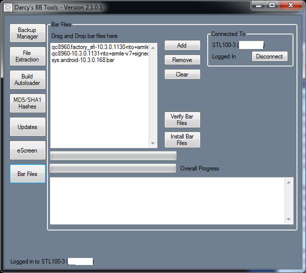Click Verify Bar Files button
The image size is (306, 273).
click(x=182, y=119)
